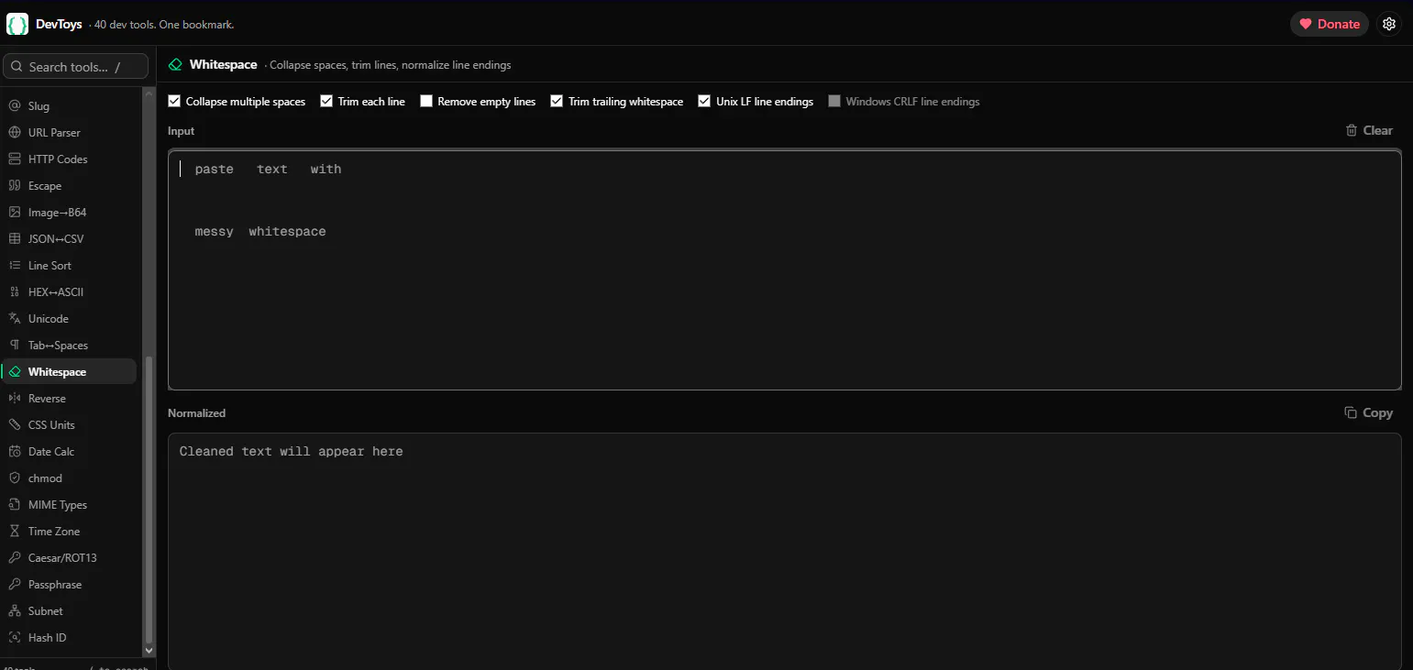Click sidebar scrollbar down arrow
The height and width of the screenshot is (670, 1413).
[x=149, y=650]
